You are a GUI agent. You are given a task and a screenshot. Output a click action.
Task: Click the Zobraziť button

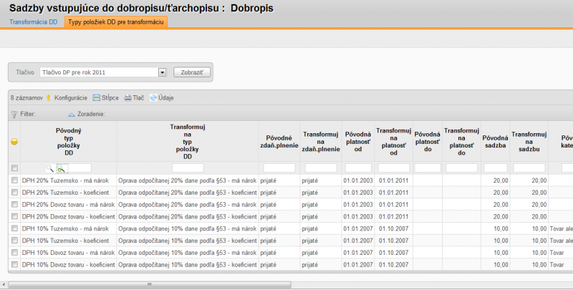tap(192, 72)
